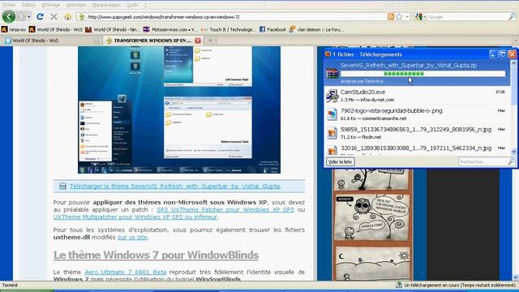Open the clan demon forum bookmark
This screenshot has width=519, height=292.
(316, 29)
